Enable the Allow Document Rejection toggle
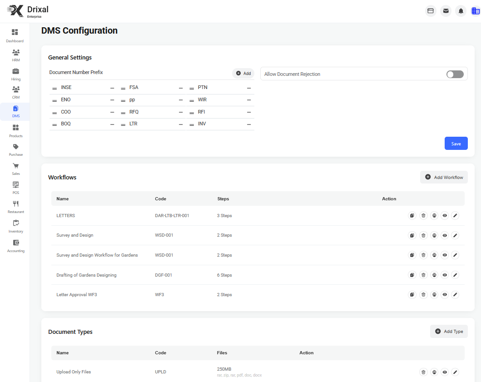Screen dimensions: 481x382 click(455, 74)
